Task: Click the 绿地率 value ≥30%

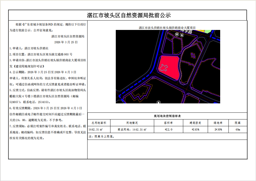Action: click(218, 129)
